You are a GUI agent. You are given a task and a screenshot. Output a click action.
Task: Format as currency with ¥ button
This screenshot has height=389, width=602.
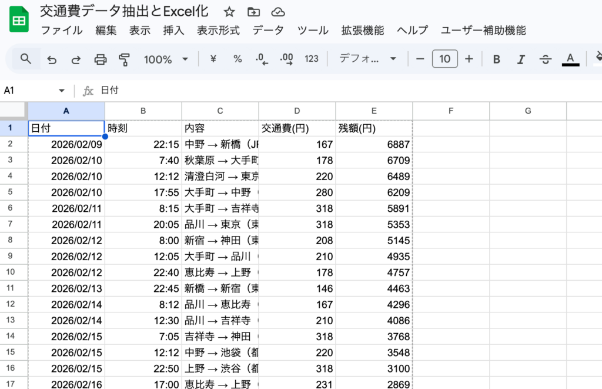(213, 59)
